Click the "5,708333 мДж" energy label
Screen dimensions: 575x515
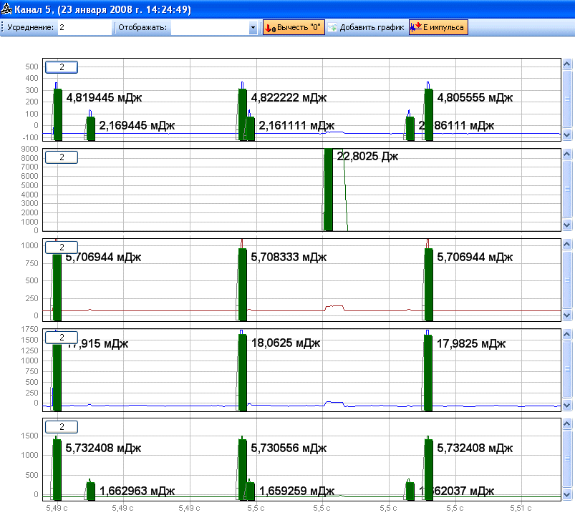289,257
